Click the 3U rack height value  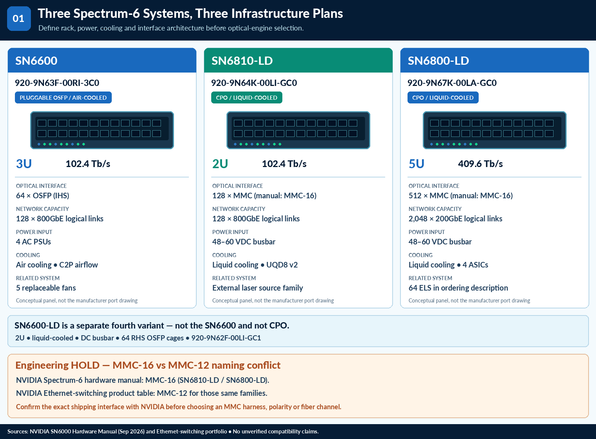click(24, 164)
